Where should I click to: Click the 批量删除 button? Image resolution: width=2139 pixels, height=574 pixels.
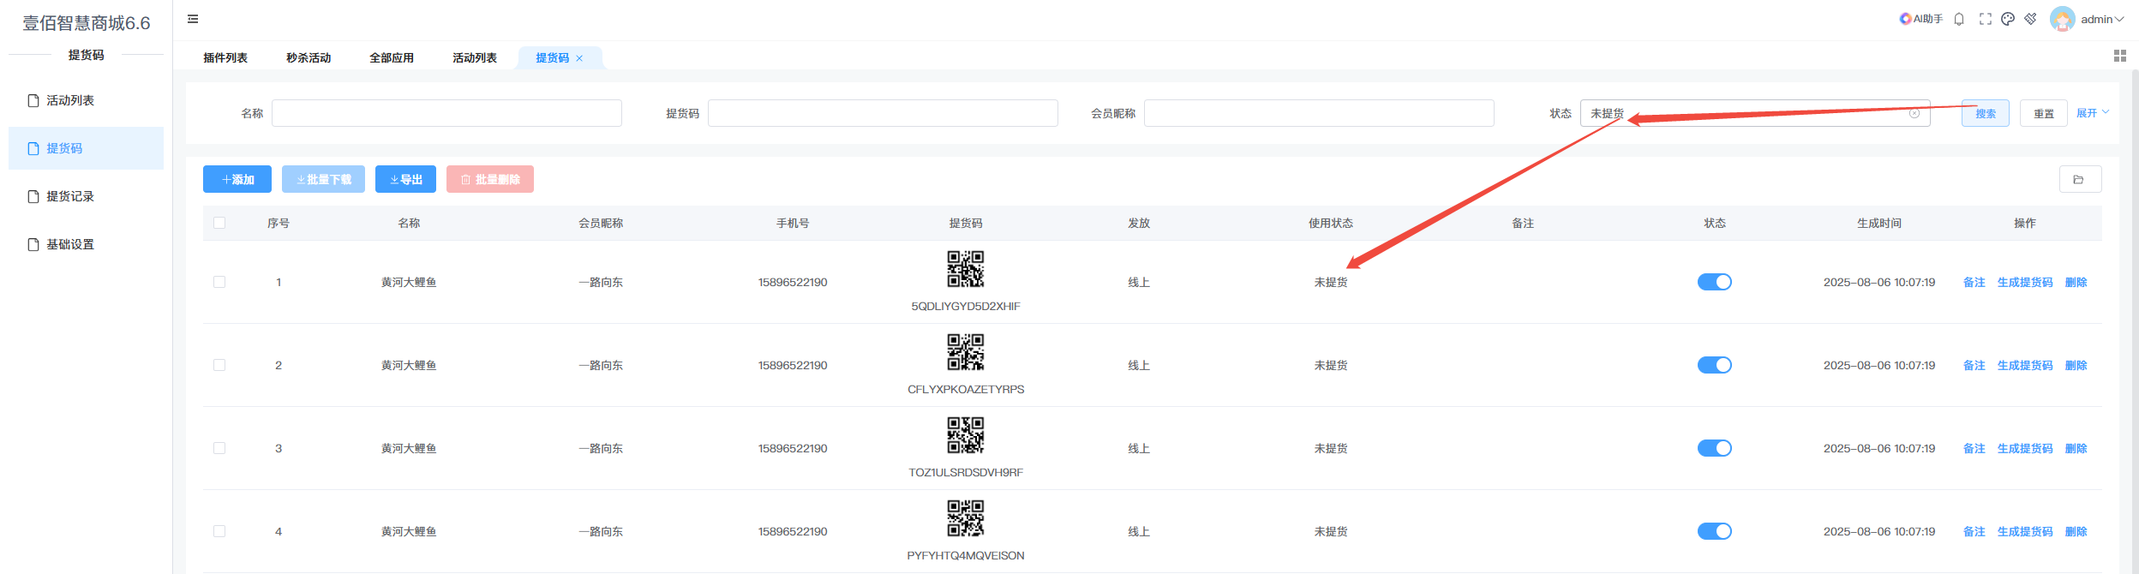click(x=490, y=179)
